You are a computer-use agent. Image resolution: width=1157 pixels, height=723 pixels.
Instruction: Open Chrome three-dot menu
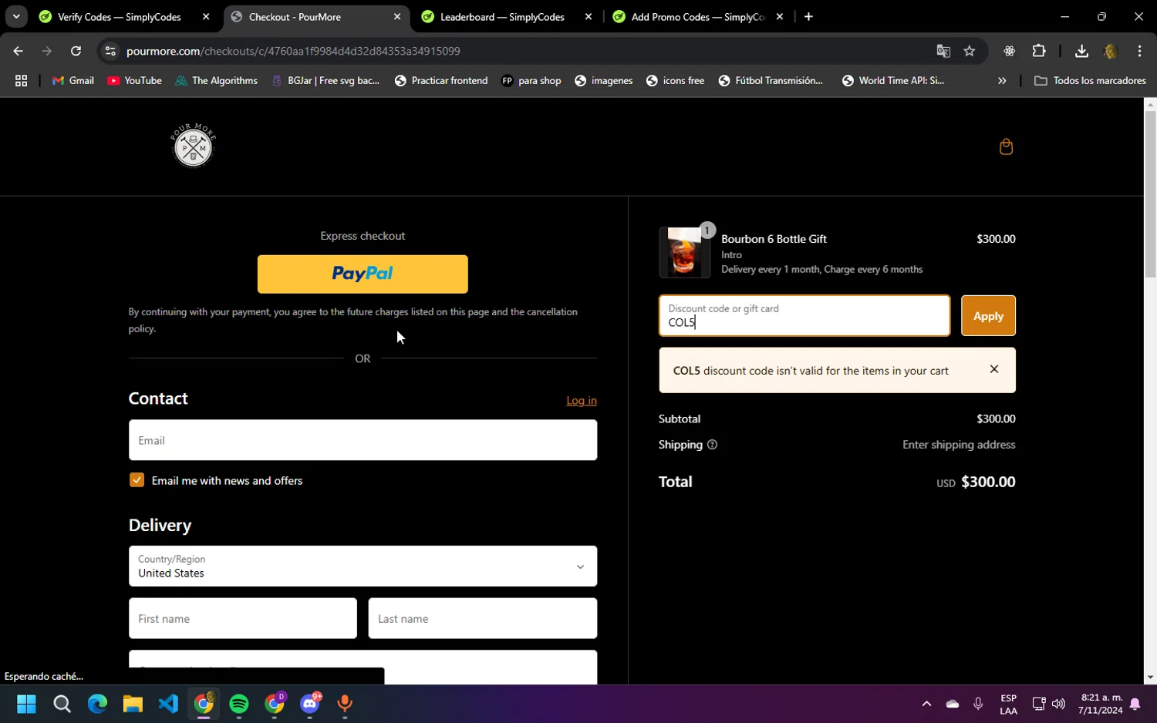(1139, 51)
